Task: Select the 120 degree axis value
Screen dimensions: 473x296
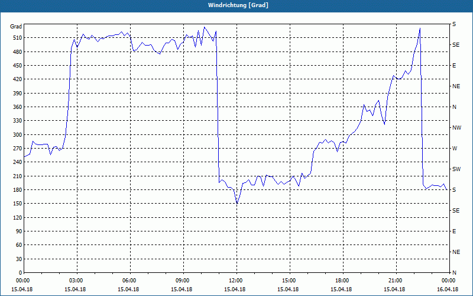Action: pos(18,217)
